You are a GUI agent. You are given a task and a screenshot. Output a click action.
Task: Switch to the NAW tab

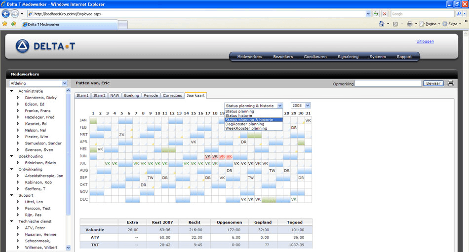click(115, 95)
